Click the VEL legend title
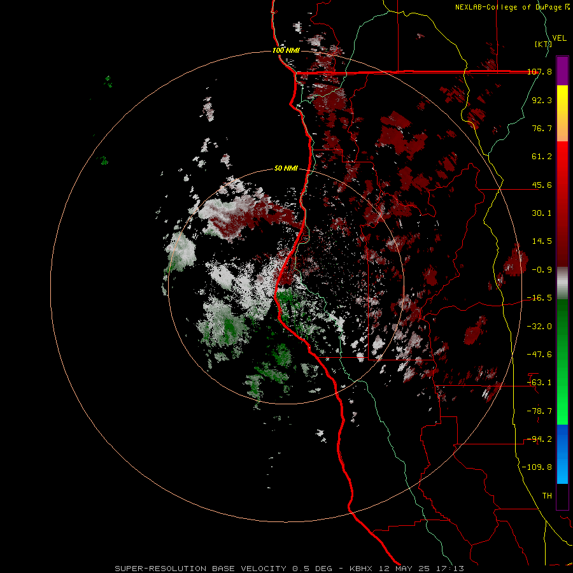573x573 pixels. pyautogui.click(x=559, y=38)
